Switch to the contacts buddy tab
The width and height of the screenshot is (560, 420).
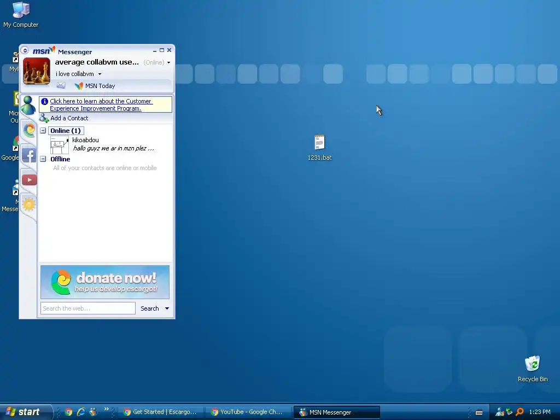pyautogui.click(x=28, y=106)
